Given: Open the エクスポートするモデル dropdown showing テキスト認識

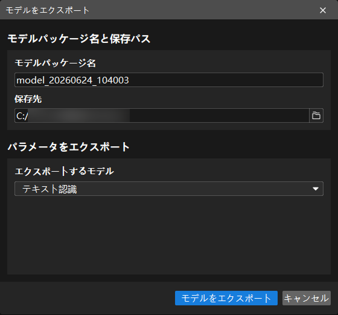Looking at the screenshot, I should (169, 189).
